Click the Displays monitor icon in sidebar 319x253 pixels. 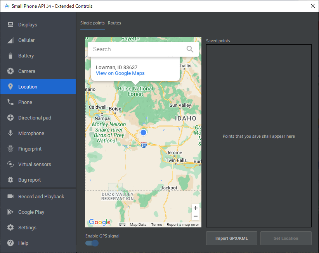click(x=10, y=25)
